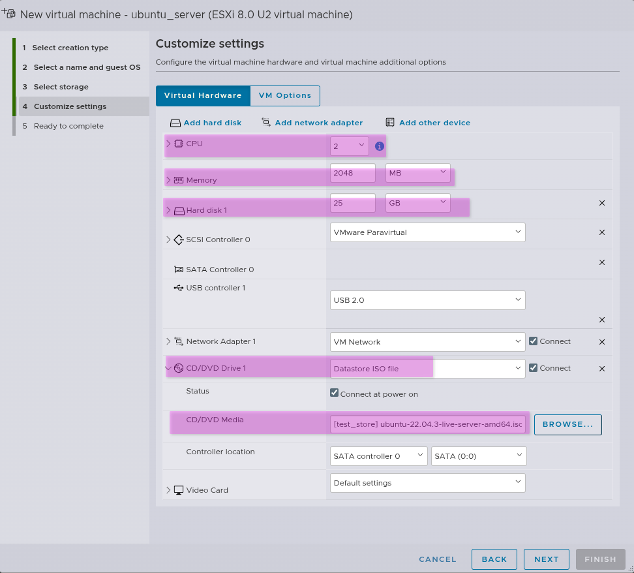
Task: Open the CPU count dropdown
Action: click(349, 146)
